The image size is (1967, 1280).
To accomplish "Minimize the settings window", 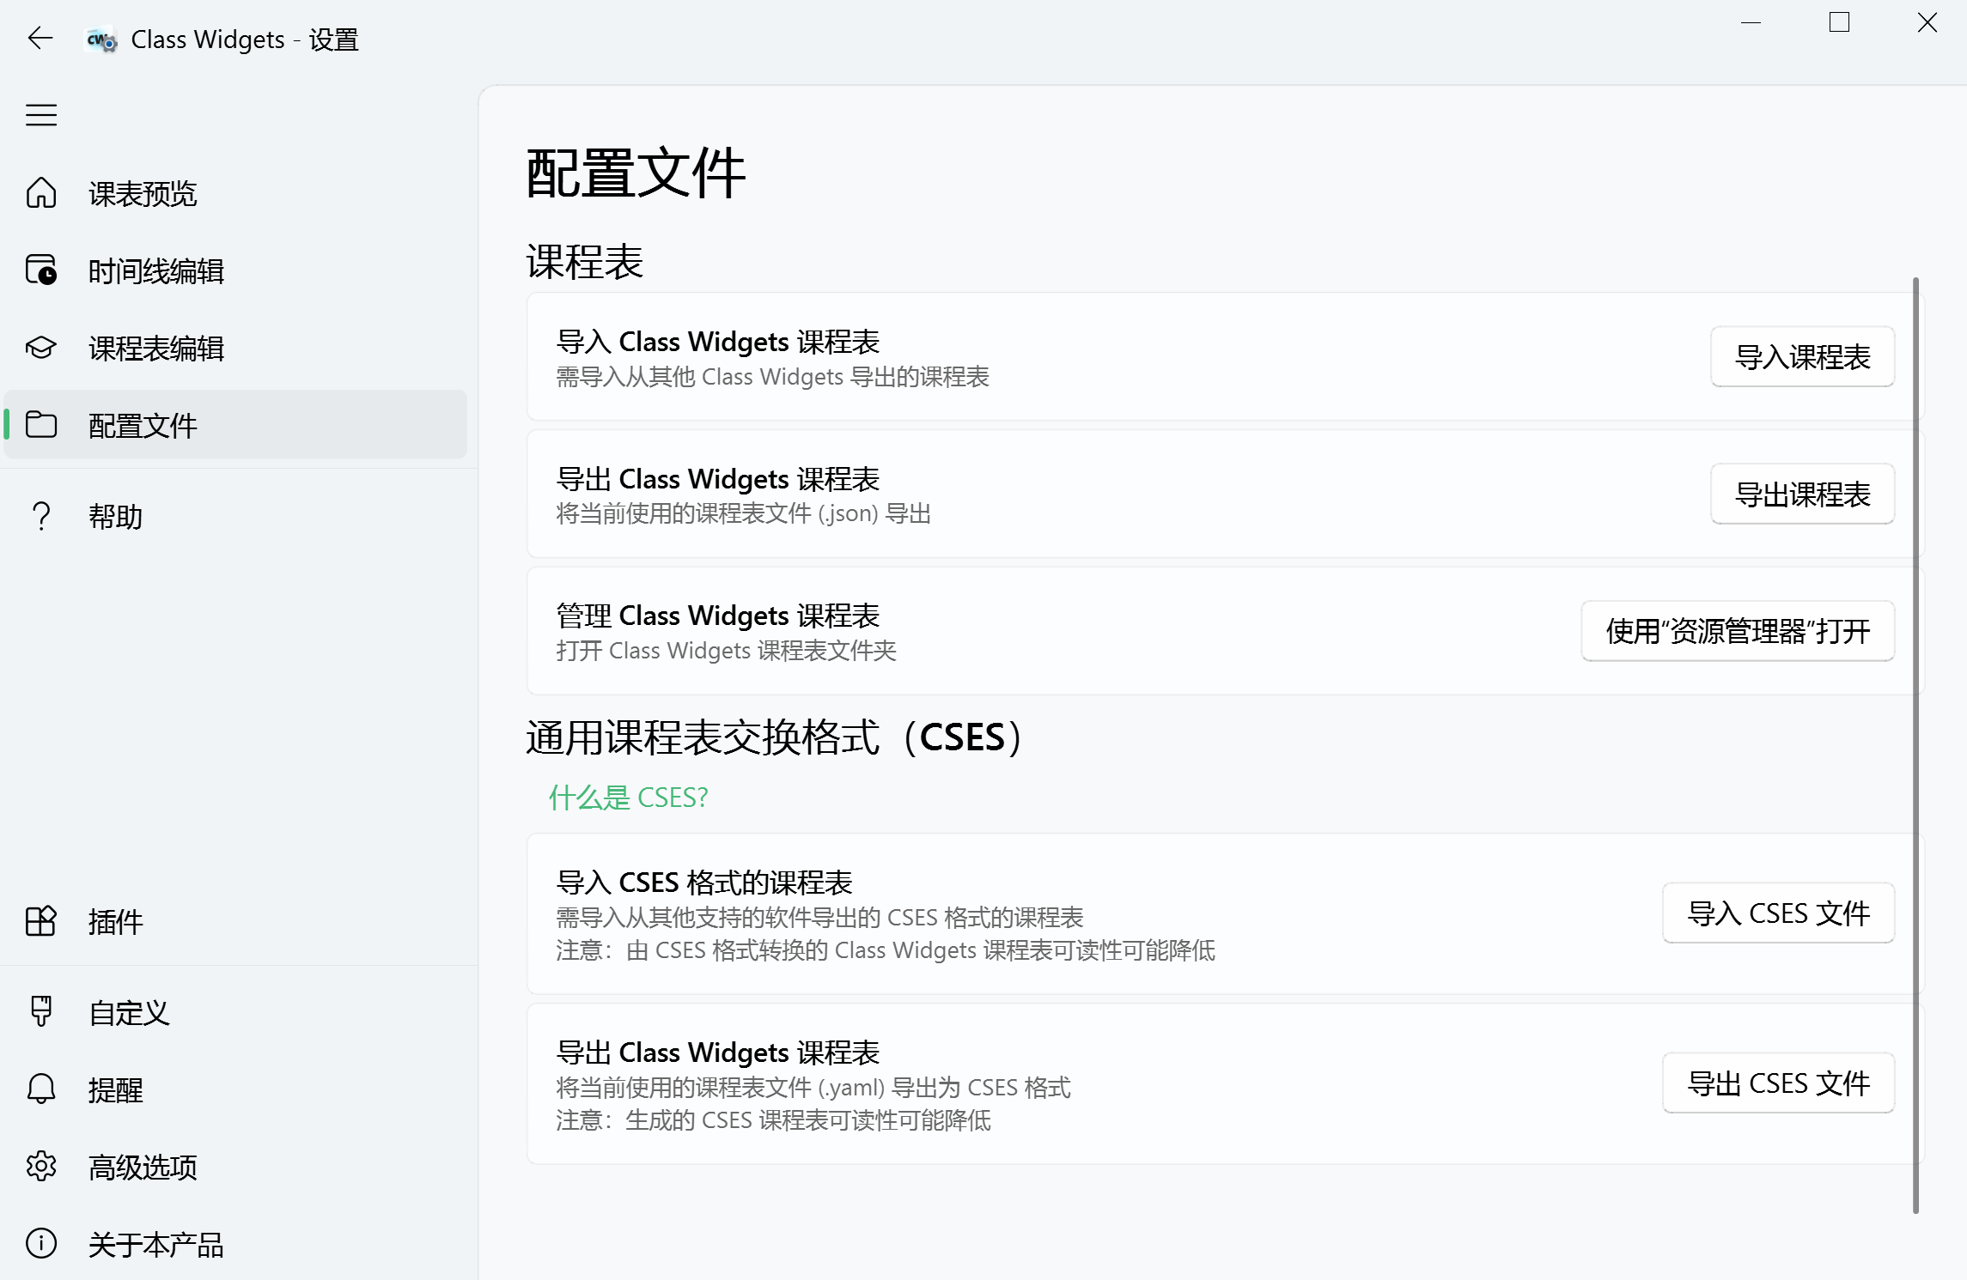I will (x=1751, y=23).
